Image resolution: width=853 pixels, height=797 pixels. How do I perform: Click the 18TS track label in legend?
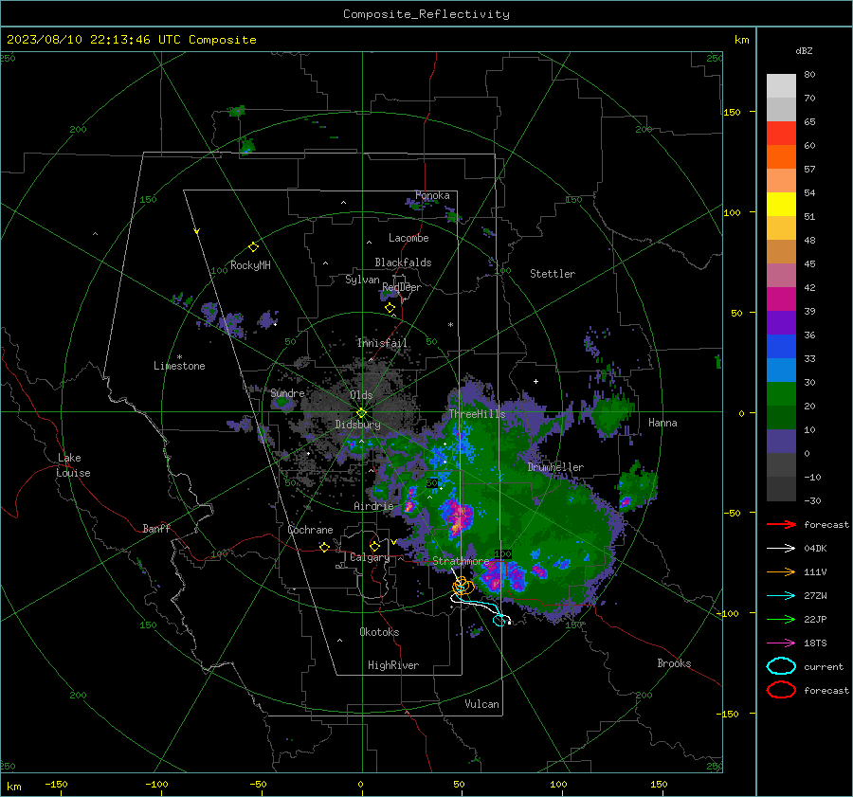[x=815, y=643]
